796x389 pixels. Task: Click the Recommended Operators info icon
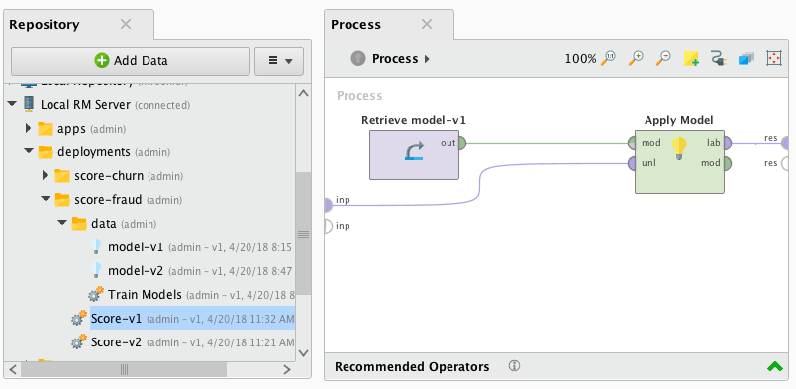coord(514,366)
